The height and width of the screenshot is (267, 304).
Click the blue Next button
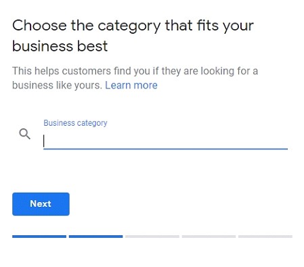pos(41,204)
